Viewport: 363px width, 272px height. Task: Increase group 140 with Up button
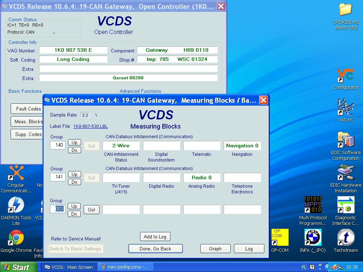point(74,142)
